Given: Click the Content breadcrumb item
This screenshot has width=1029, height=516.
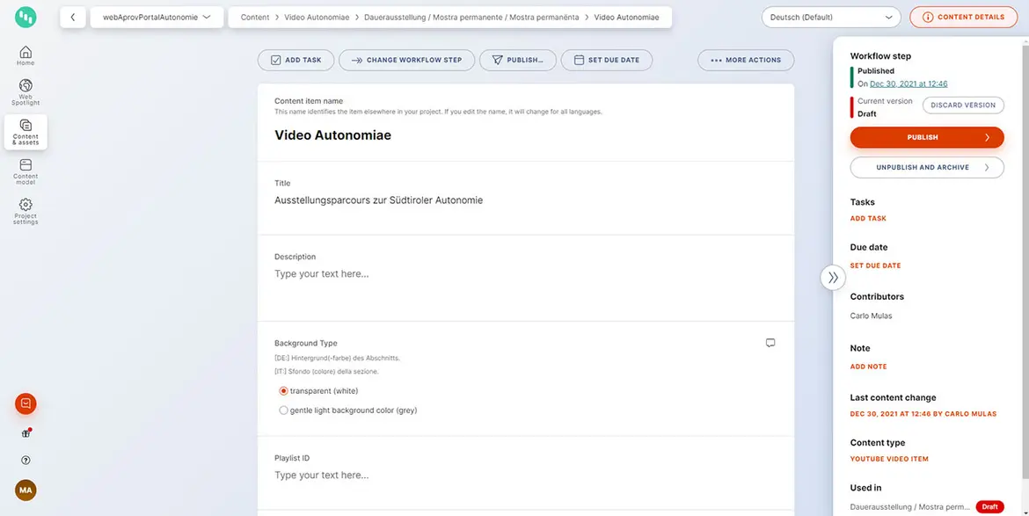Looking at the screenshot, I should (255, 17).
